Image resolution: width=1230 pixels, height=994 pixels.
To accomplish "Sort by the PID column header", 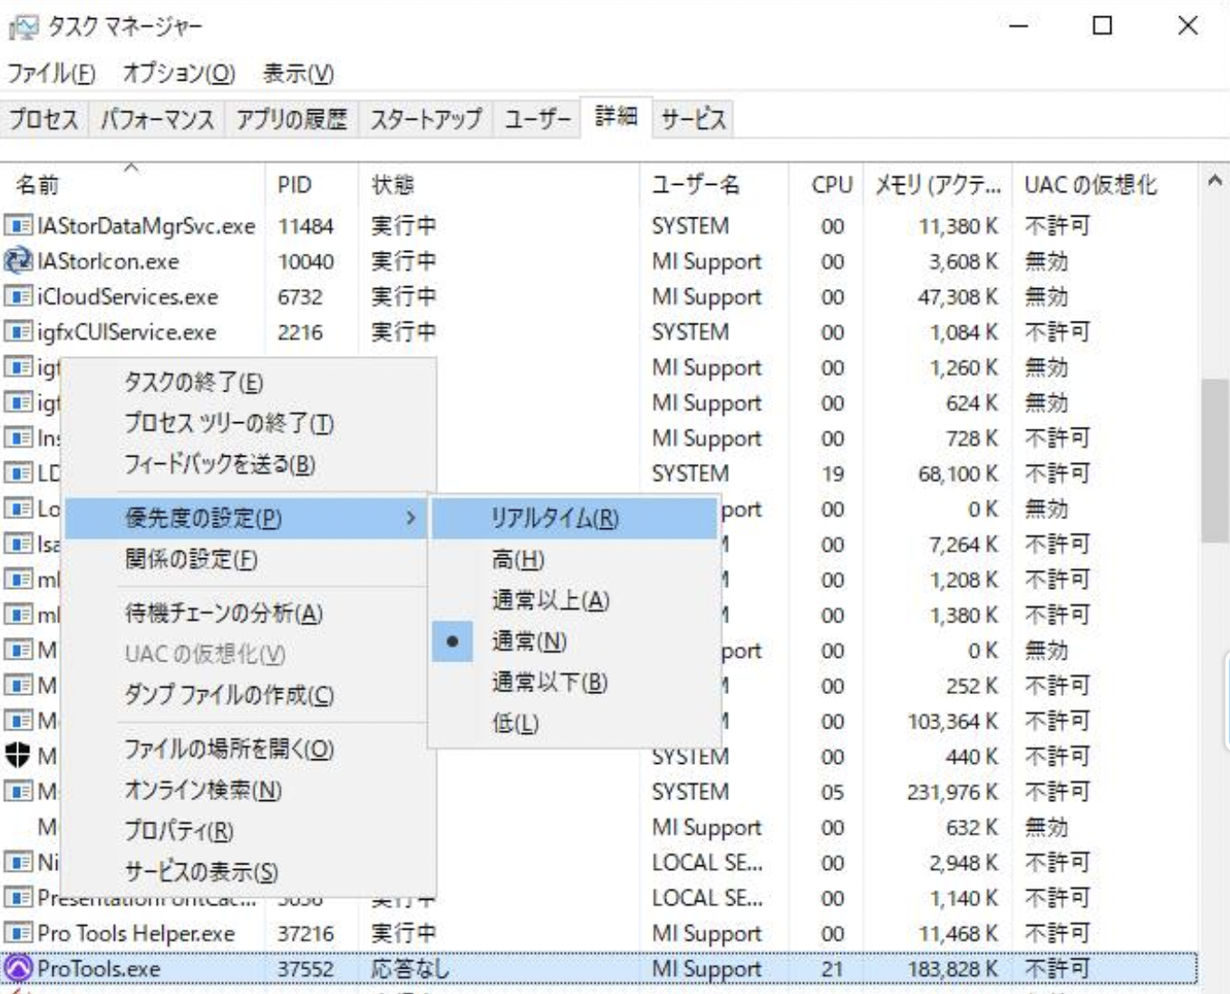I will coord(312,185).
